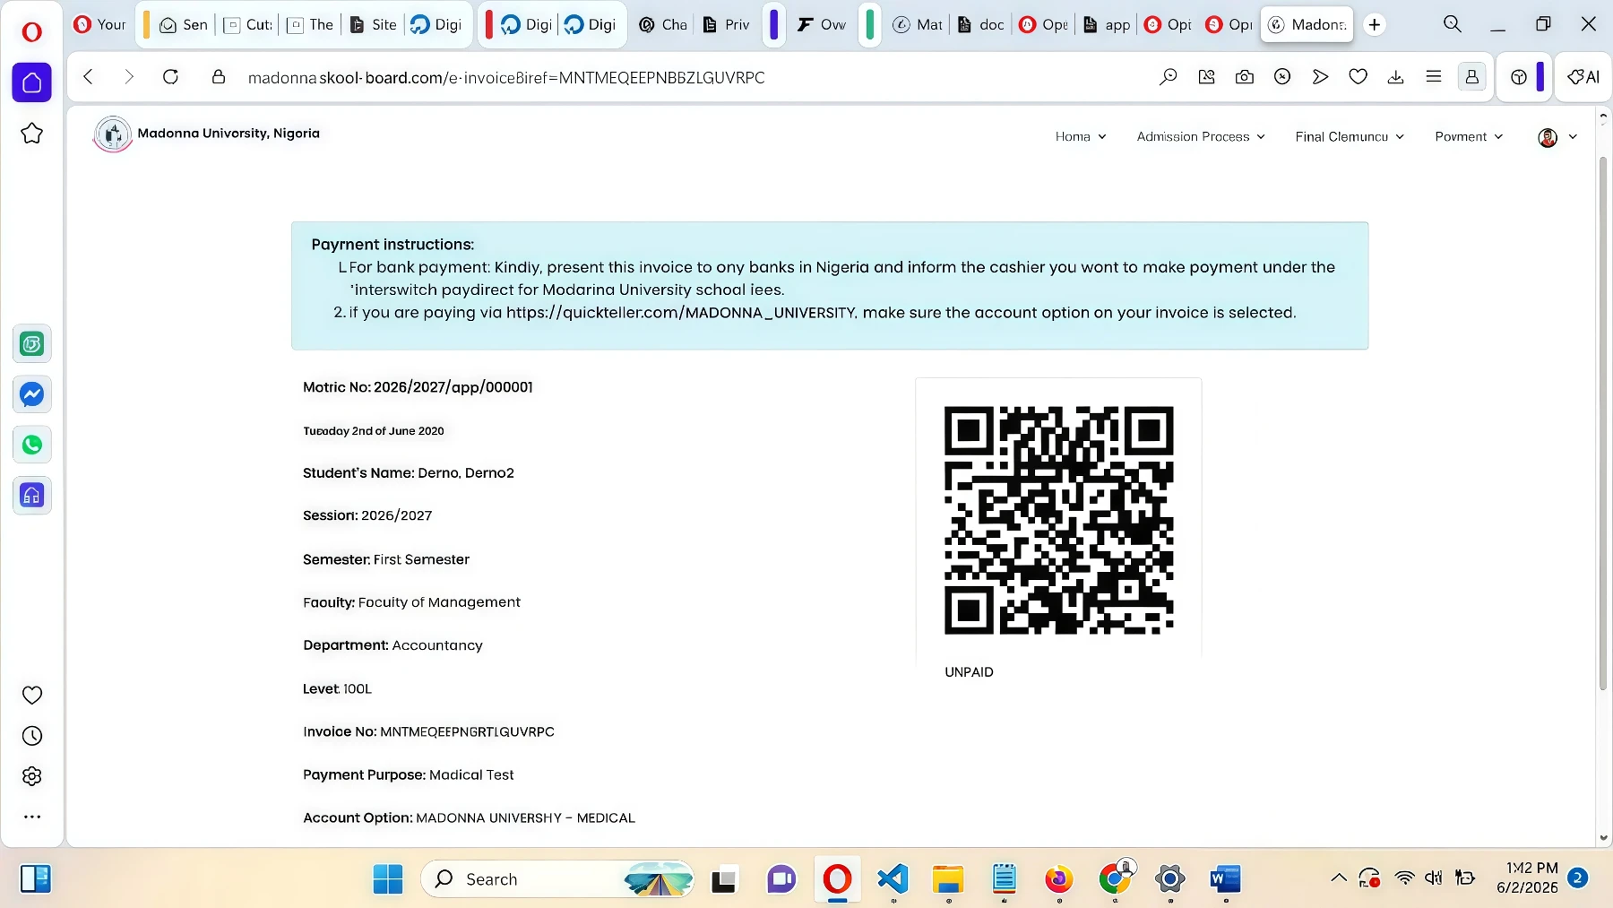This screenshot has width=1613, height=908.
Task: Click the image/gallery icon in address bar
Action: pyautogui.click(x=1207, y=77)
